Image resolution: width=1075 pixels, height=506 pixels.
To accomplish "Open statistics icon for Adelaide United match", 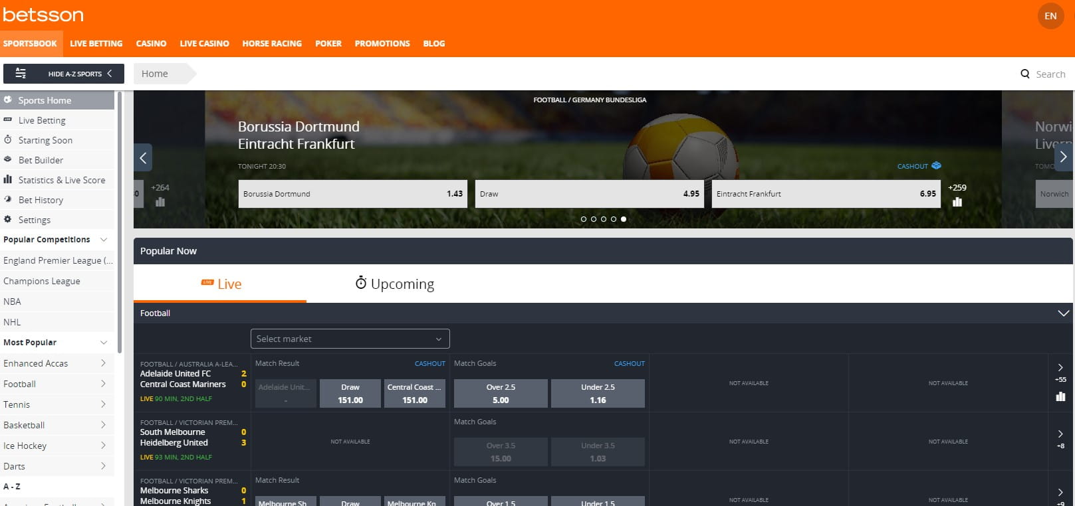I will click(x=1060, y=396).
